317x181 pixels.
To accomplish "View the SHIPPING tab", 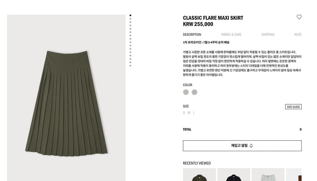I will pos(268,35).
